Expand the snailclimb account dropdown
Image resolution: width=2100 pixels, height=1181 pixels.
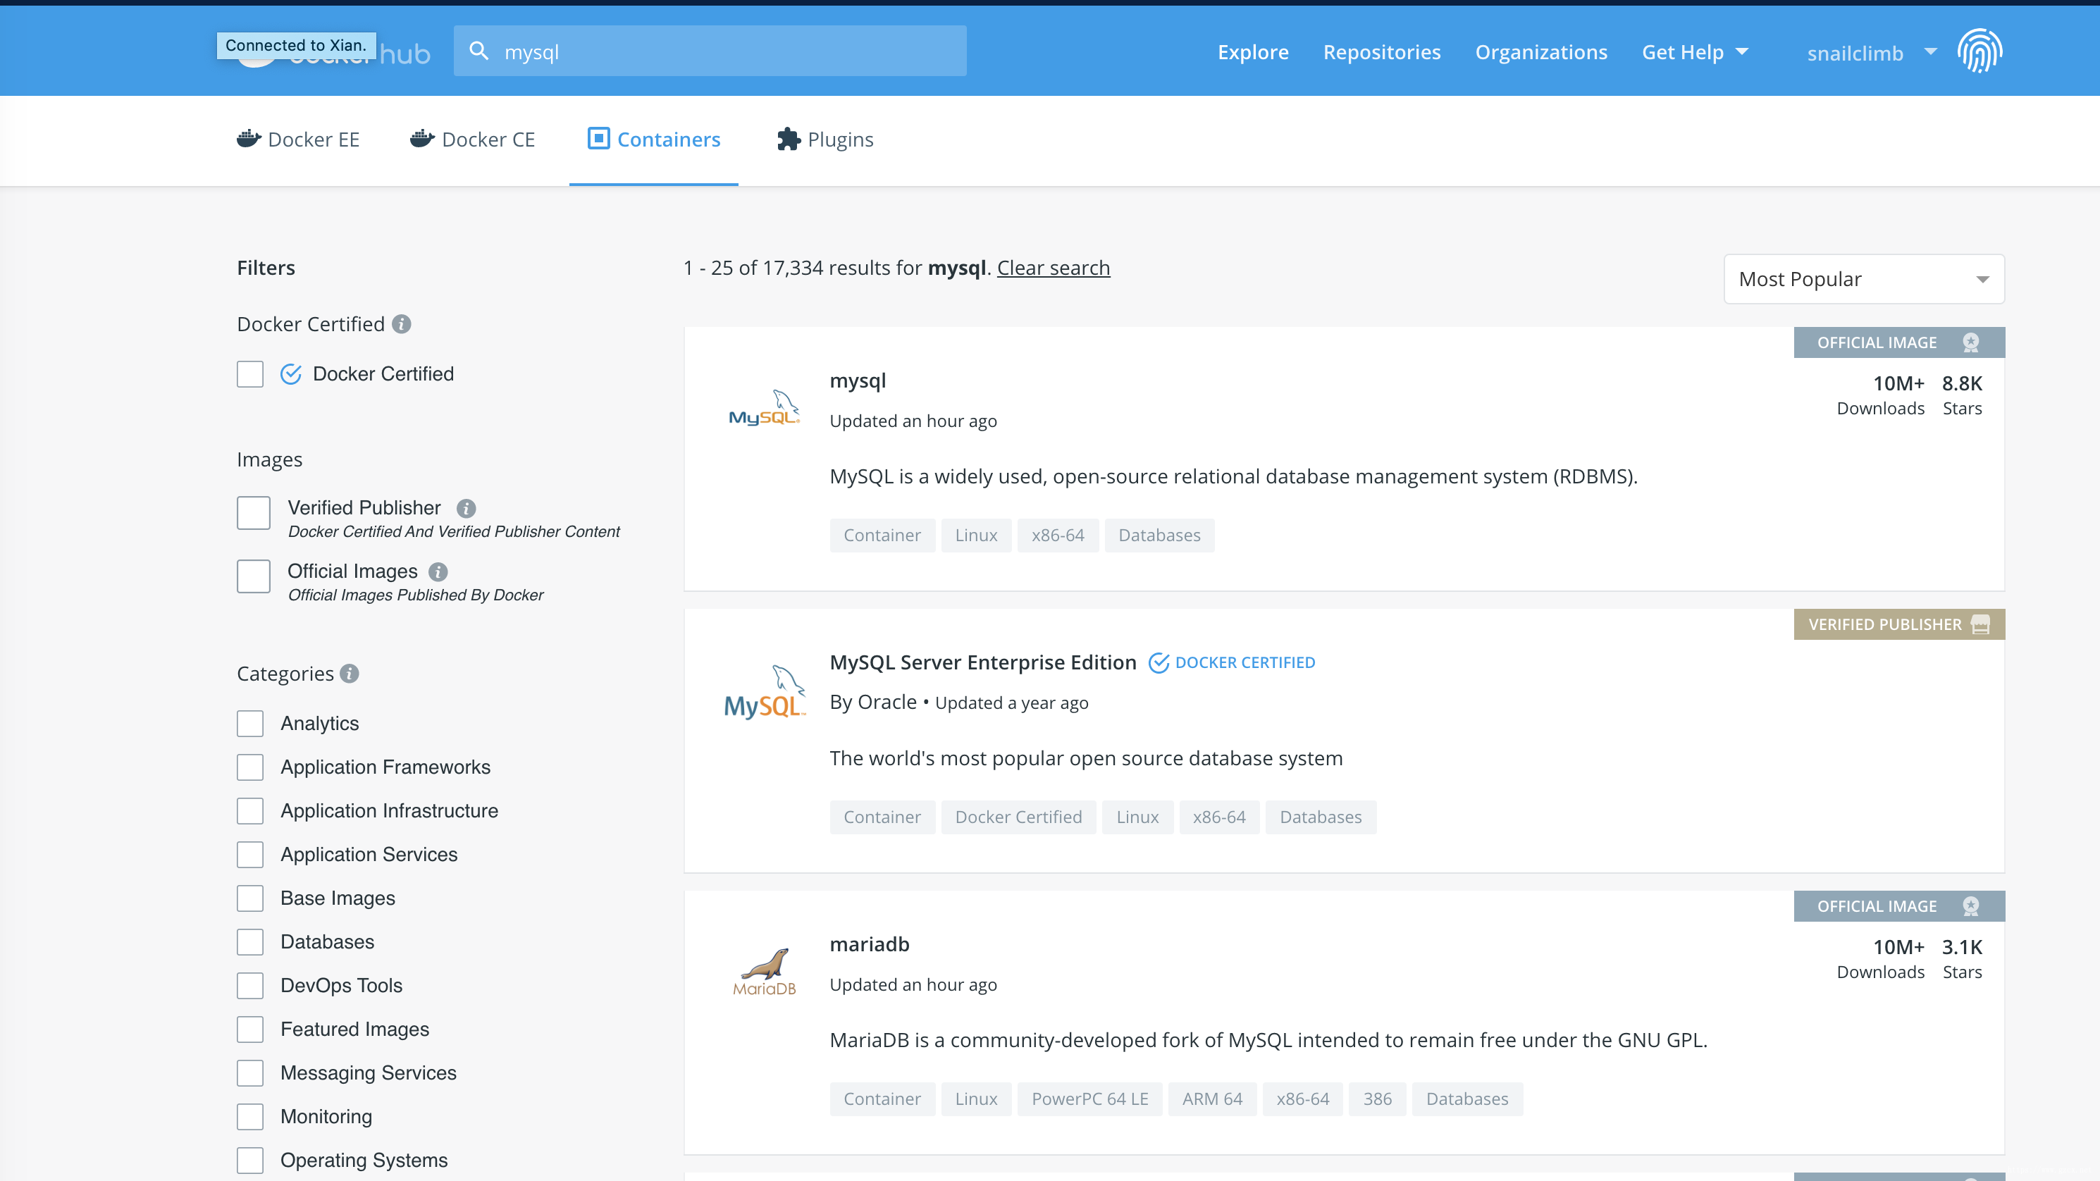1929,52
